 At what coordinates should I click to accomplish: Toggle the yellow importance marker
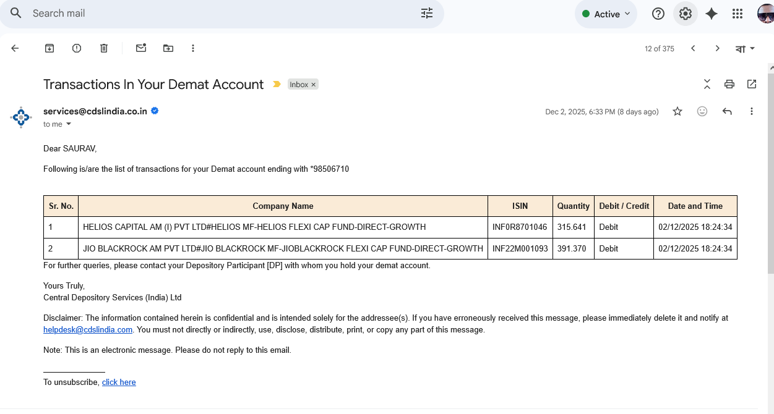[277, 85]
